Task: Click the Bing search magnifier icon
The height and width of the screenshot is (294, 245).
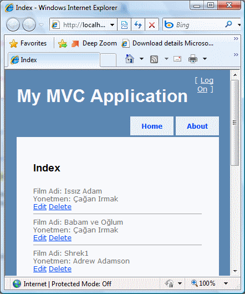Action: tap(228, 24)
